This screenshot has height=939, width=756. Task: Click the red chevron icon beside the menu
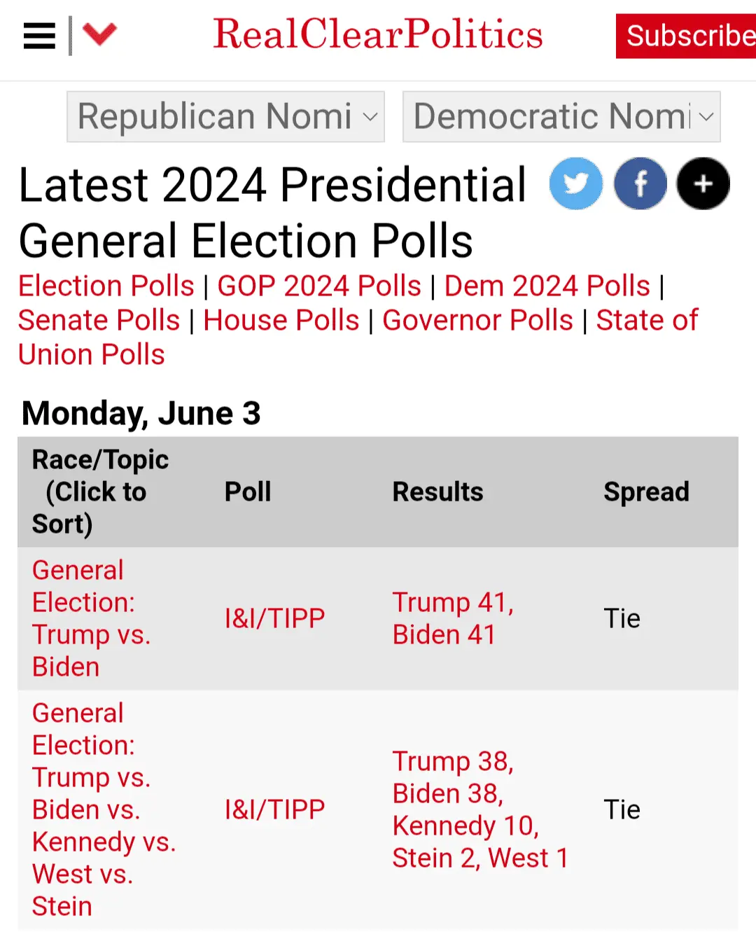100,35
